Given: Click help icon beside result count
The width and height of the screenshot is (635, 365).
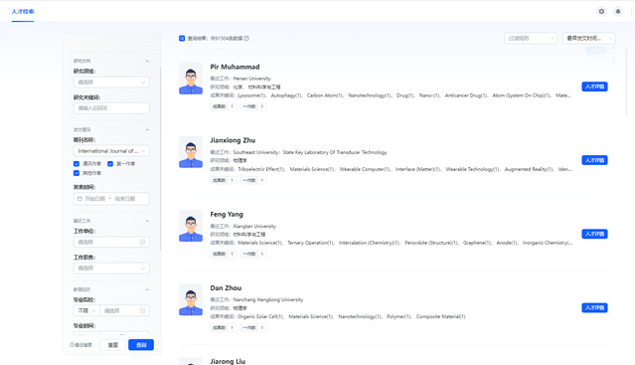Looking at the screenshot, I should pyautogui.click(x=246, y=38).
